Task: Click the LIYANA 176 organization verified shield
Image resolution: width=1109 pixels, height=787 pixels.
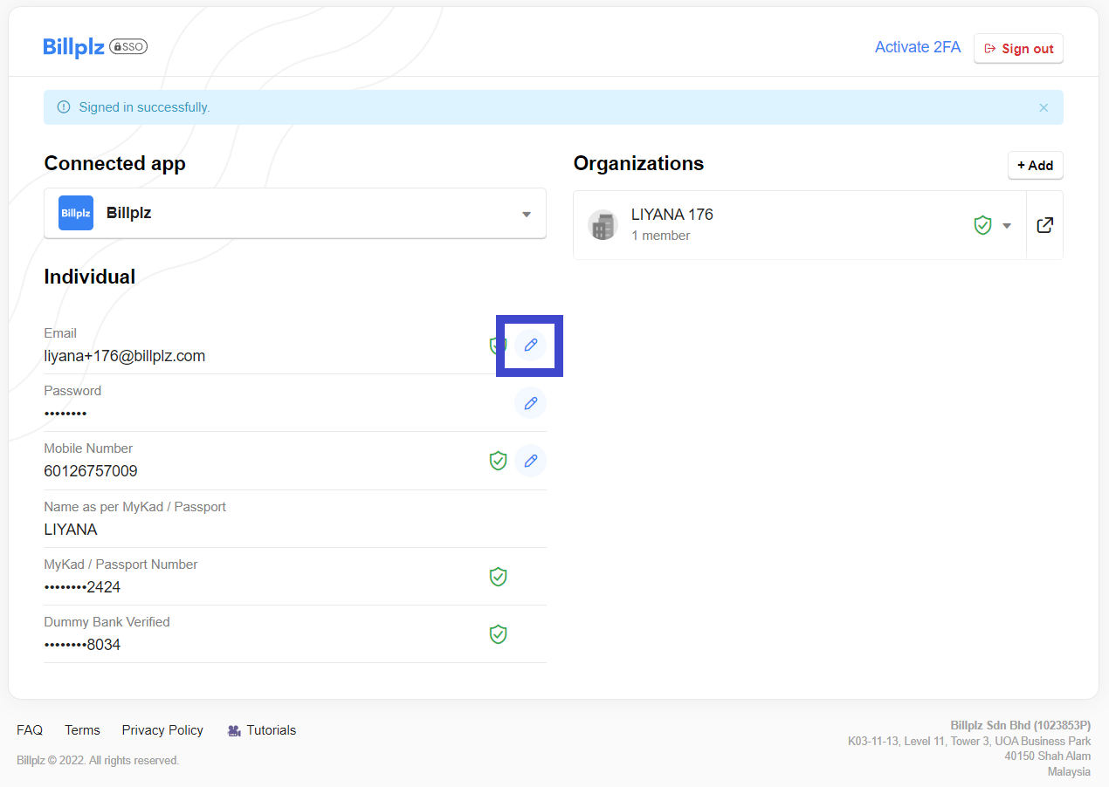Action: tap(983, 225)
